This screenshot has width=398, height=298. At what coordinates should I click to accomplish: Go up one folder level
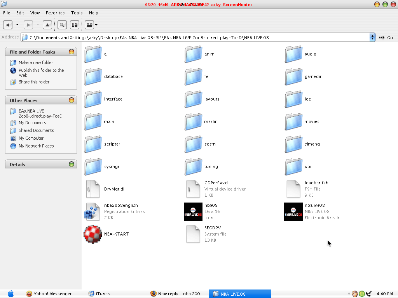[47, 25]
